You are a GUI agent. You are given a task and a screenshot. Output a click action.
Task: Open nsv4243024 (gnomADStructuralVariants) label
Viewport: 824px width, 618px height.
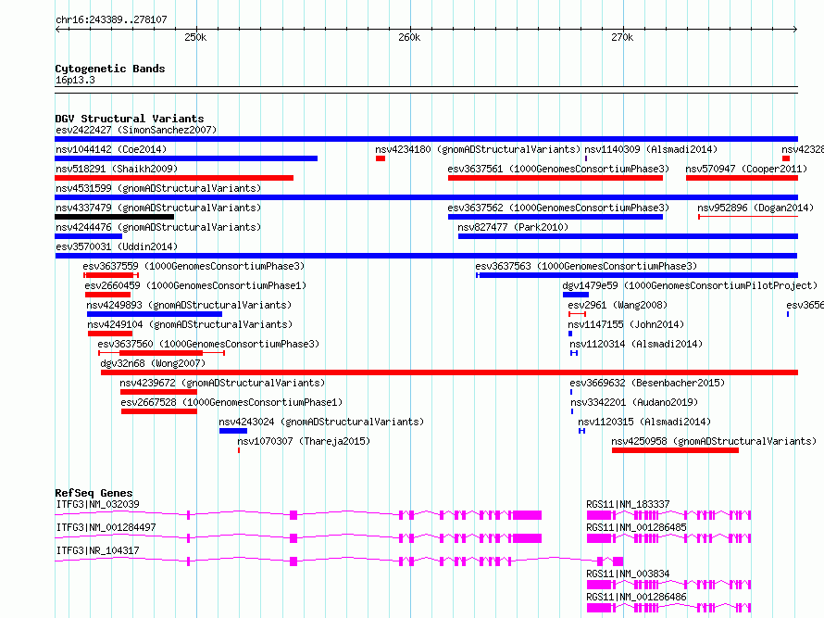tap(321, 422)
